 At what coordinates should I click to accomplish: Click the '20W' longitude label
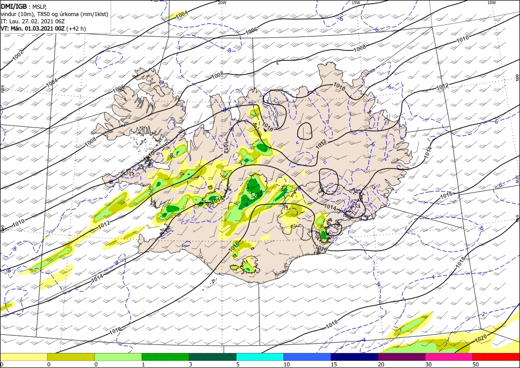(x=222, y=3)
